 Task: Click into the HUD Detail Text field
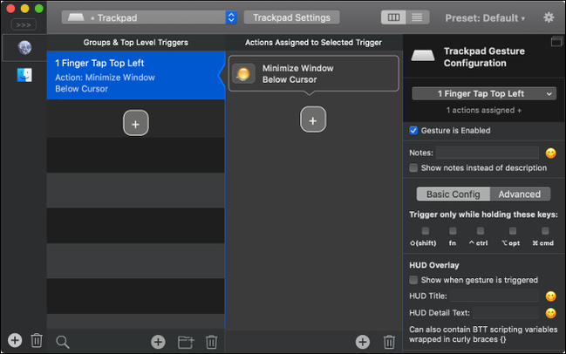[x=506, y=312]
